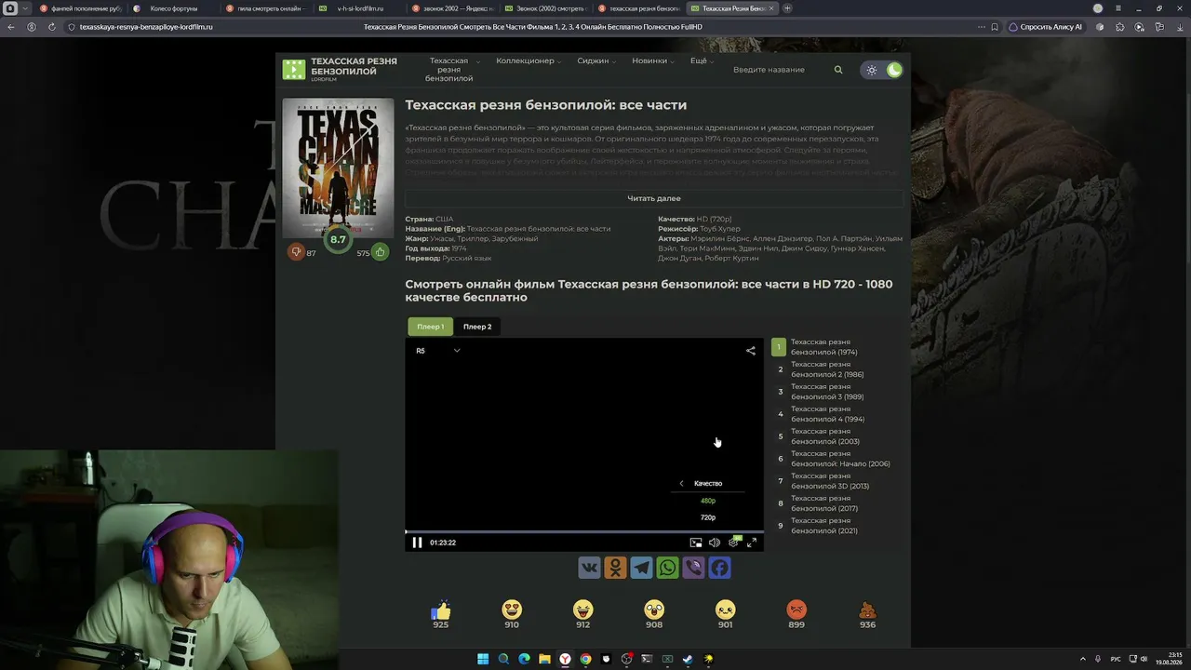Switch to the "Колесо фортуны" browser tab

click(174, 8)
